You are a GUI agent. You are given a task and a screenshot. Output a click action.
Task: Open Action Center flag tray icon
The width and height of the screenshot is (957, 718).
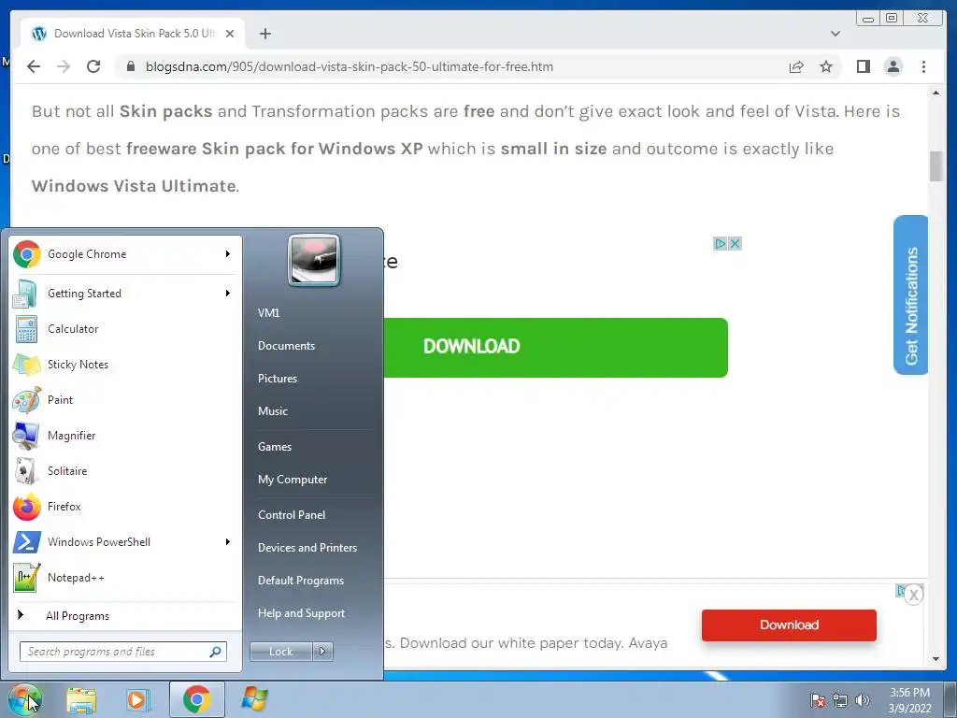pyautogui.click(x=818, y=700)
